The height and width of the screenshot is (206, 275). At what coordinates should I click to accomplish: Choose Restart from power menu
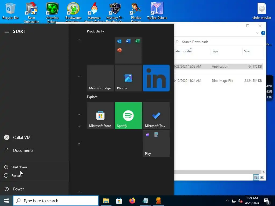tap(35, 175)
